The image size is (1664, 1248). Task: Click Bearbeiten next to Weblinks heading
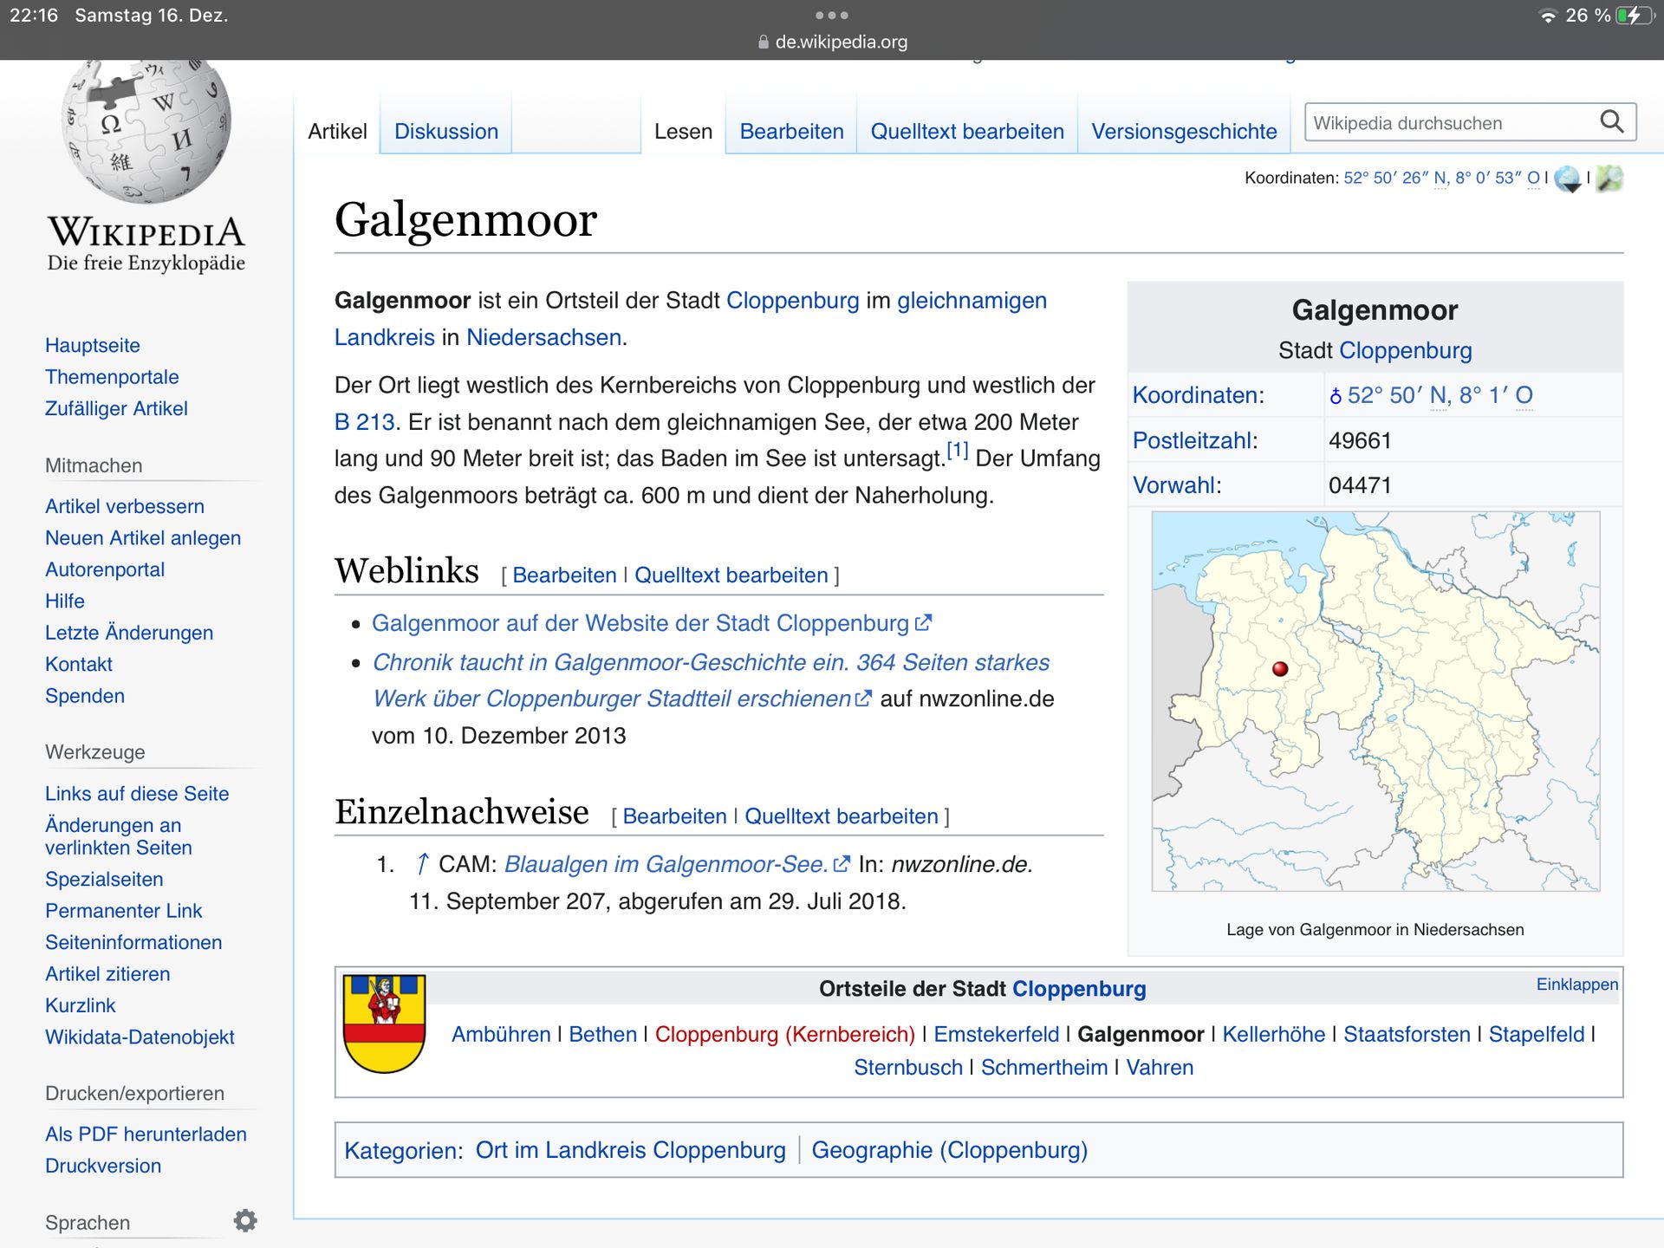564,575
